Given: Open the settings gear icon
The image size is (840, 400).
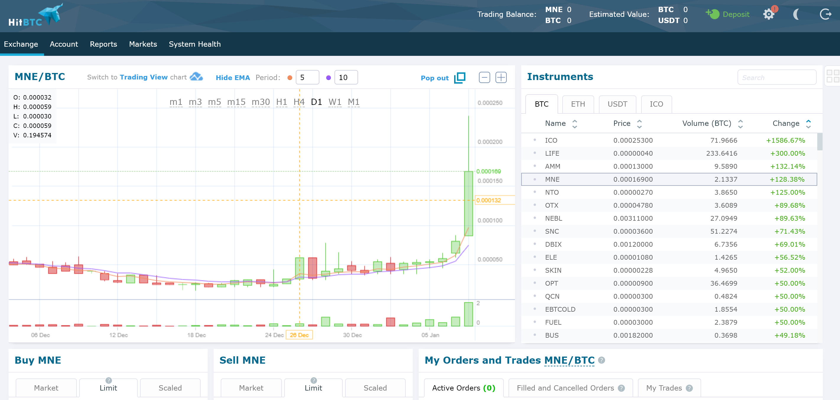Looking at the screenshot, I should coord(769,14).
